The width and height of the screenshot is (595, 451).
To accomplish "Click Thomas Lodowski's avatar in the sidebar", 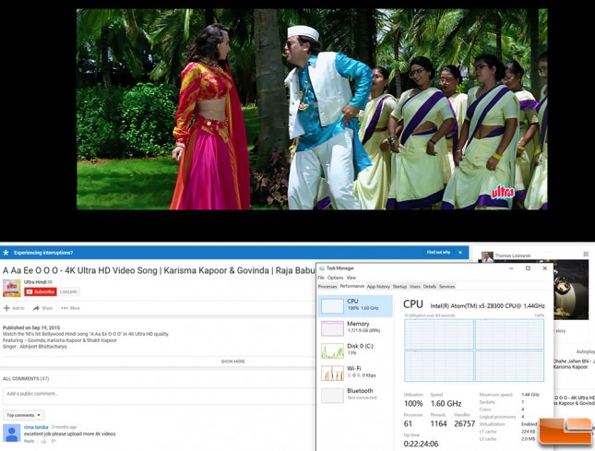I will pyautogui.click(x=487, y=256).
